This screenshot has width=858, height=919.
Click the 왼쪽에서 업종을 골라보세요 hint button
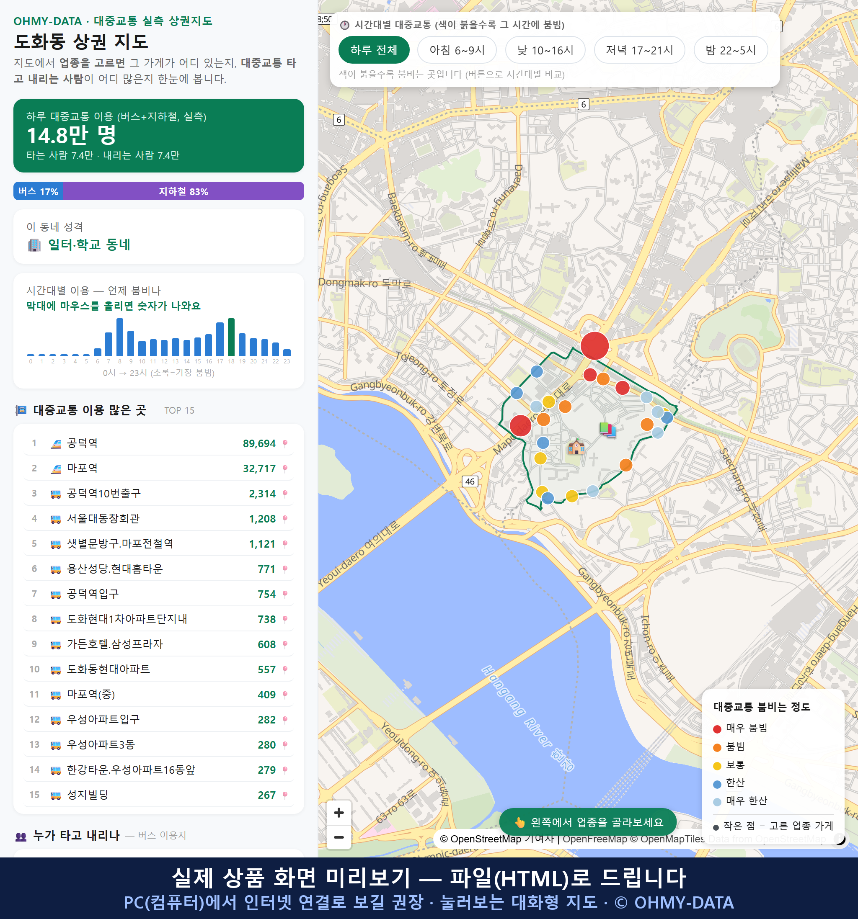click(x=588, y=822)
